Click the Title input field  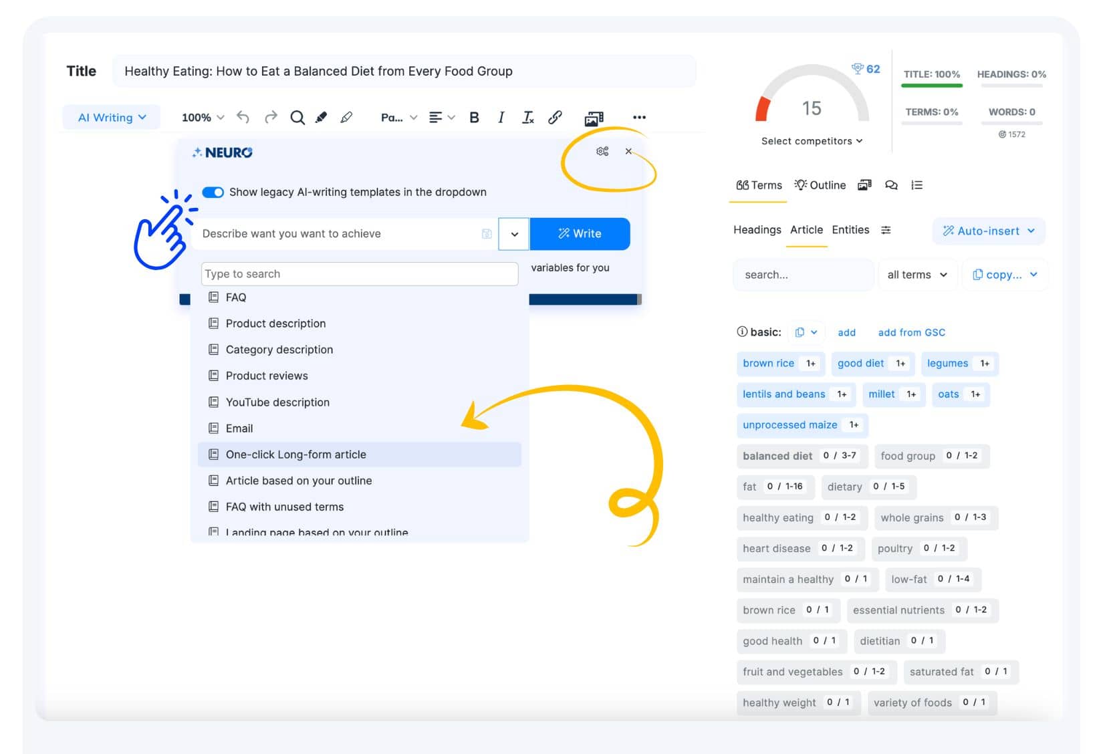pyautogui.click(x=404, y=72)
